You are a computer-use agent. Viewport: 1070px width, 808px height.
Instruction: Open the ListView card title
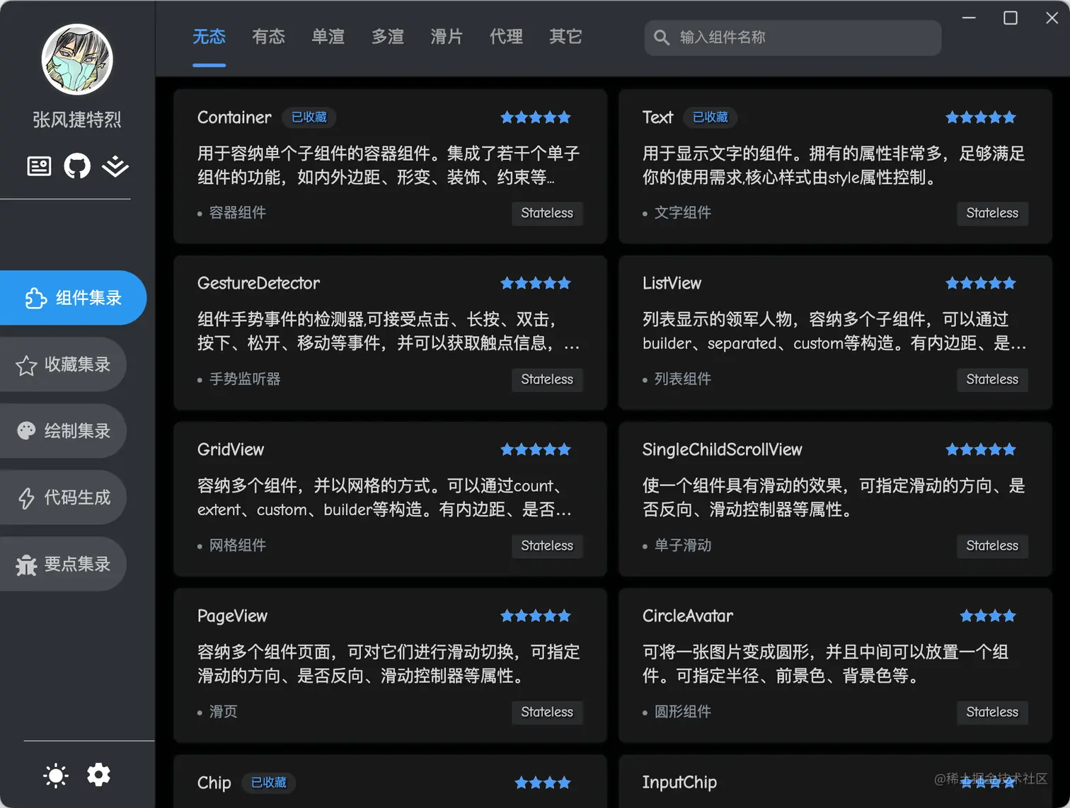[x=672, y=283]
